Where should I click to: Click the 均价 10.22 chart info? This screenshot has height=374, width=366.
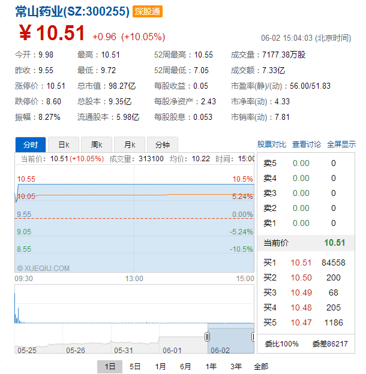pyautogui.click(x=190, y=159)
